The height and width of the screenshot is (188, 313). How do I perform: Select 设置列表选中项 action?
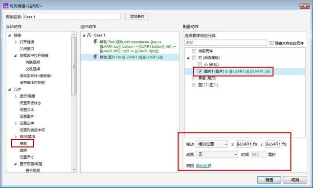(32, 130)
